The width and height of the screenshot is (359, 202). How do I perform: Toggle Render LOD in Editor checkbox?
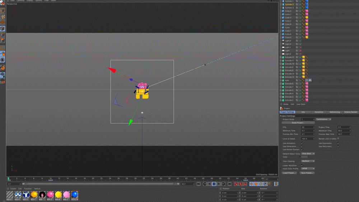point(338,138)
